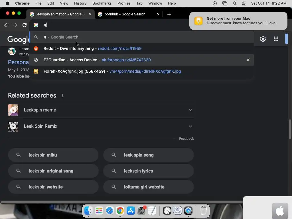Image resolution: width=292 pixels, height=219 pixels.
Task: Click the Google logo
Action: [x=18, y=39]
